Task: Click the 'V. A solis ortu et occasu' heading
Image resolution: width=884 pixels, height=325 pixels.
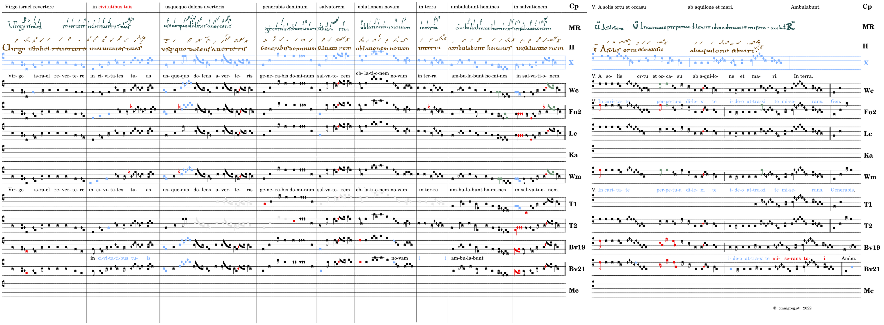Action: click(x=619, y=7)
